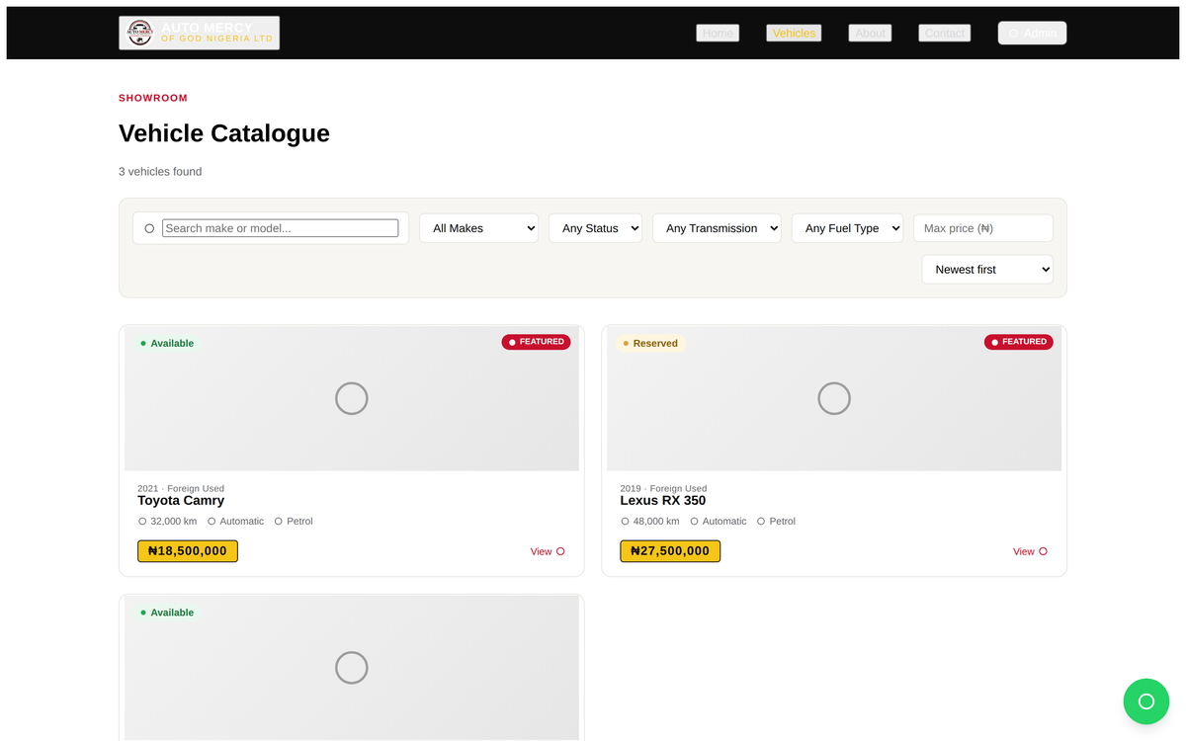Click the Featured badge on Lexus RX 350
1186x741 pixels.
1018,342
